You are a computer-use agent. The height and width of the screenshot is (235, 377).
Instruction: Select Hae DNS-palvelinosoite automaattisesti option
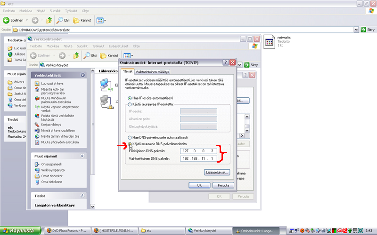click(x=130, y=137)
